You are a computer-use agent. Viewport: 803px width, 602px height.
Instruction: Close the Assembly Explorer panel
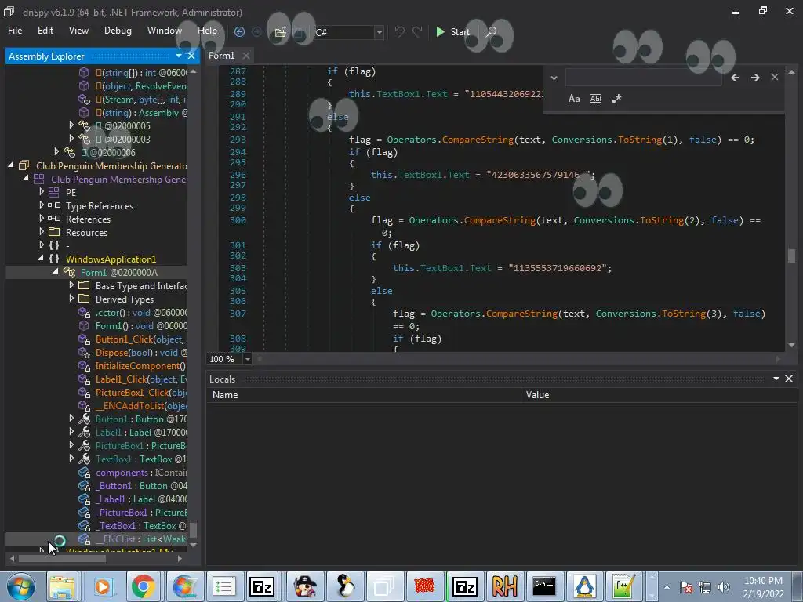pos(191,56)
